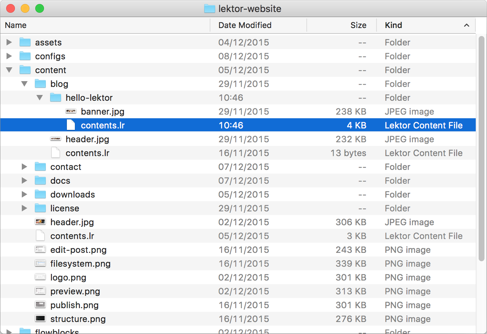Screen dimensions: 487x334
Task: Sort by the Size column header
Action: pyautogui.click(x=342, y=25)
